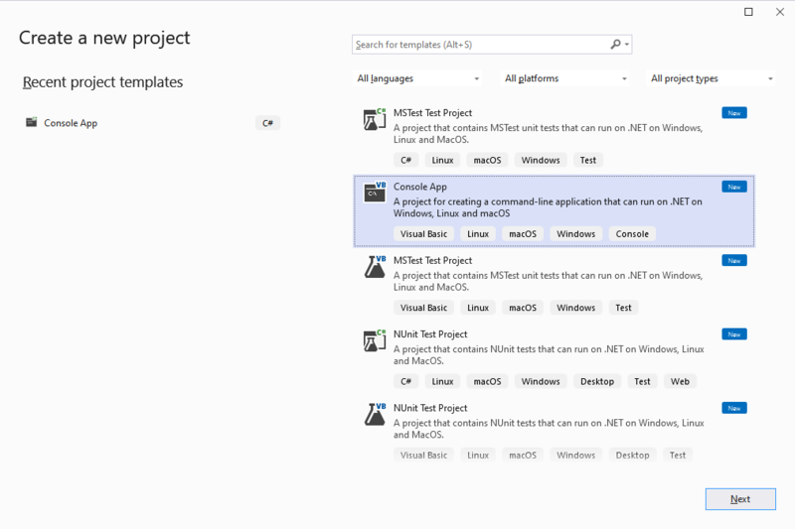Screen dimensions: 795x529
Task: Click the C# NUnit Test Project flask icon
Action: coord(375,340)
